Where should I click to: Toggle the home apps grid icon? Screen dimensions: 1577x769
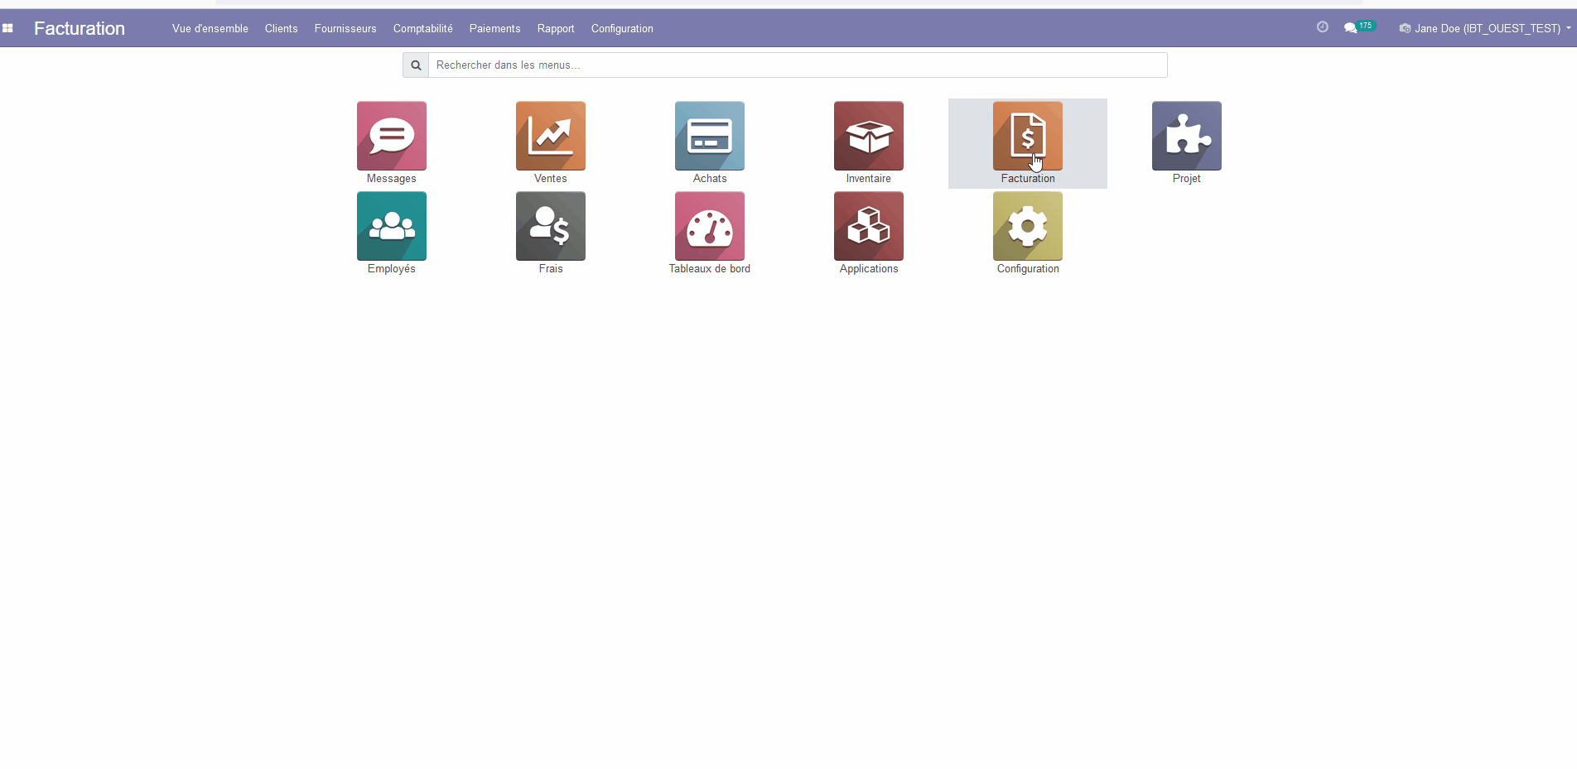pos(7,28)
